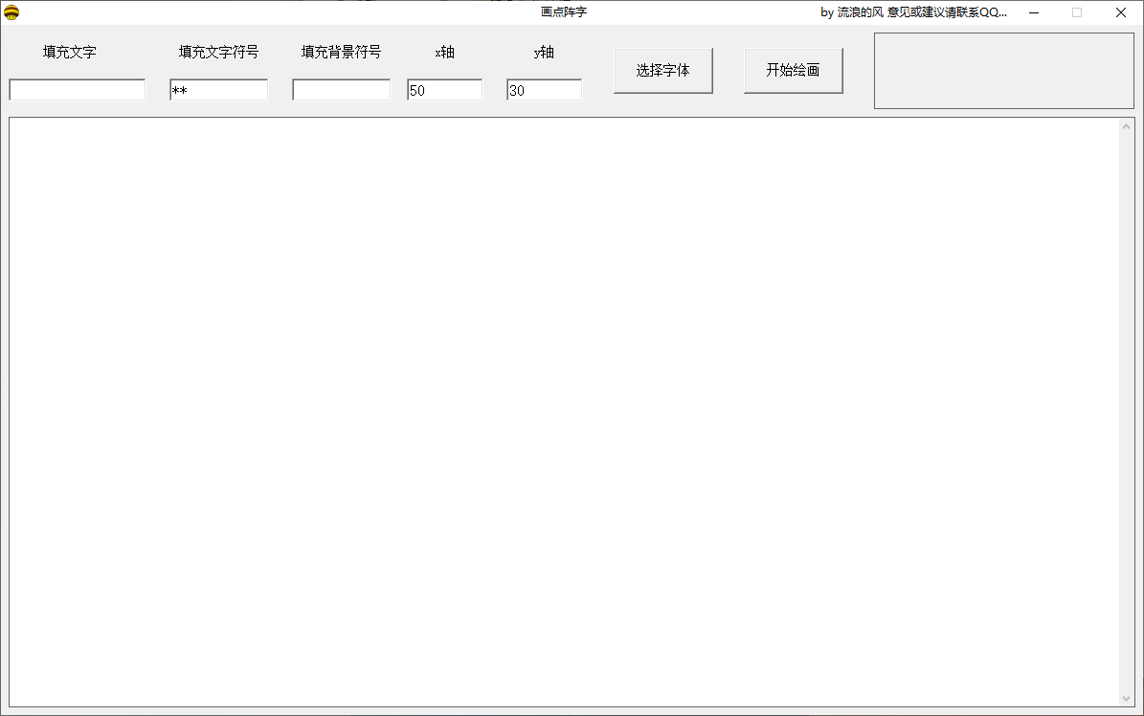This screenshot has height=716, width=1144.
Task: Select the x轴 field showing 50
Action: tap(445, 90)
